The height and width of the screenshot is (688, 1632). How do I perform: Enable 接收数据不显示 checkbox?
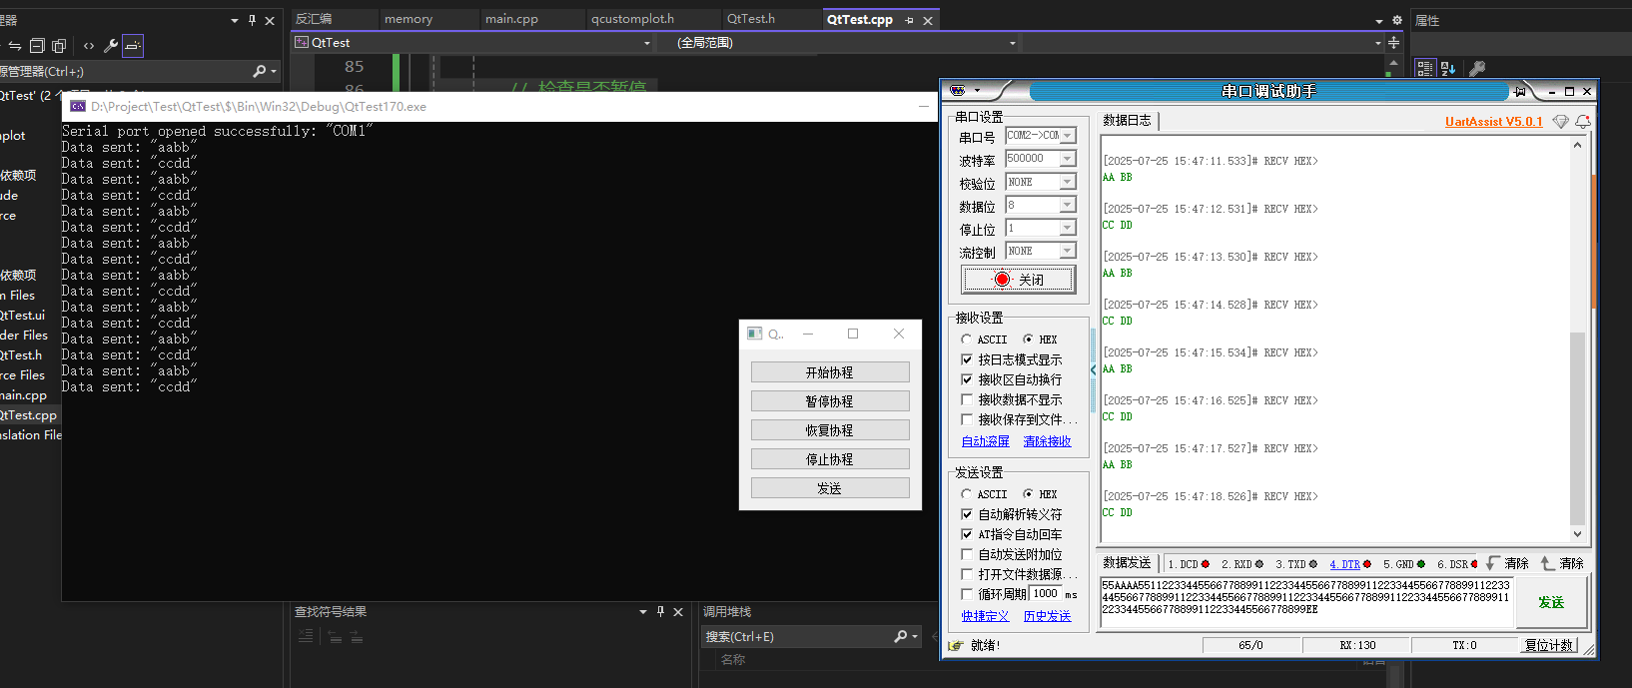pos(967,399)
